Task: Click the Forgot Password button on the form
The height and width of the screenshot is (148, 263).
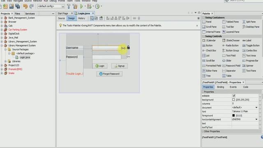Action: tap(109, 74)
